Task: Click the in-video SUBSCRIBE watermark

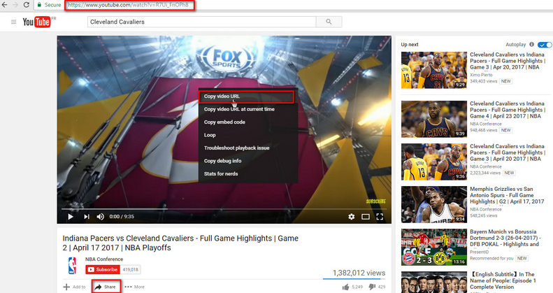Action: point(375,201)
